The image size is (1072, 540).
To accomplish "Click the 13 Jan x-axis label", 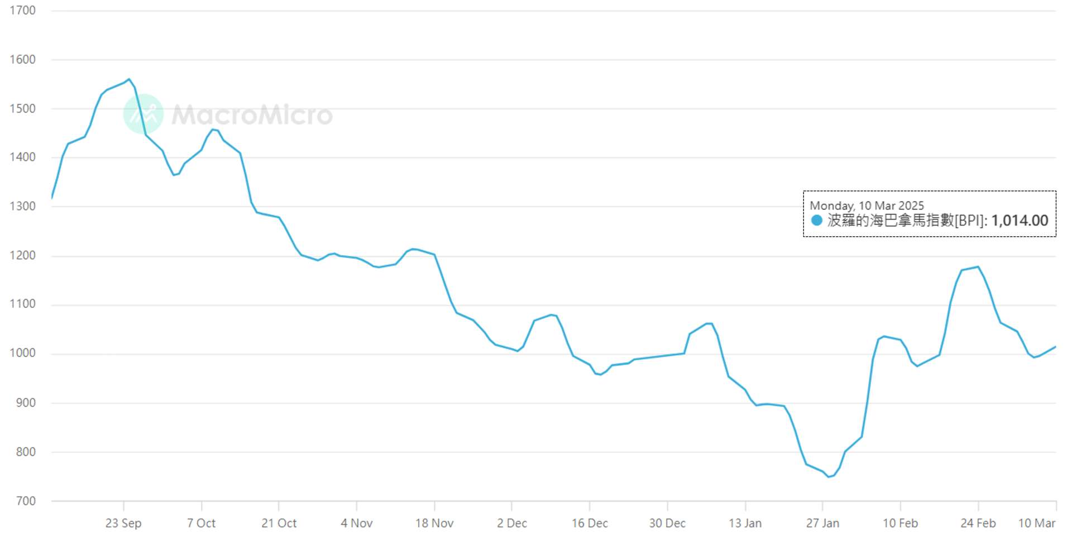I will click(x=745, y=523).
